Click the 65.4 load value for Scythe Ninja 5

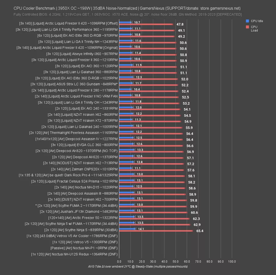coord(200,231)
